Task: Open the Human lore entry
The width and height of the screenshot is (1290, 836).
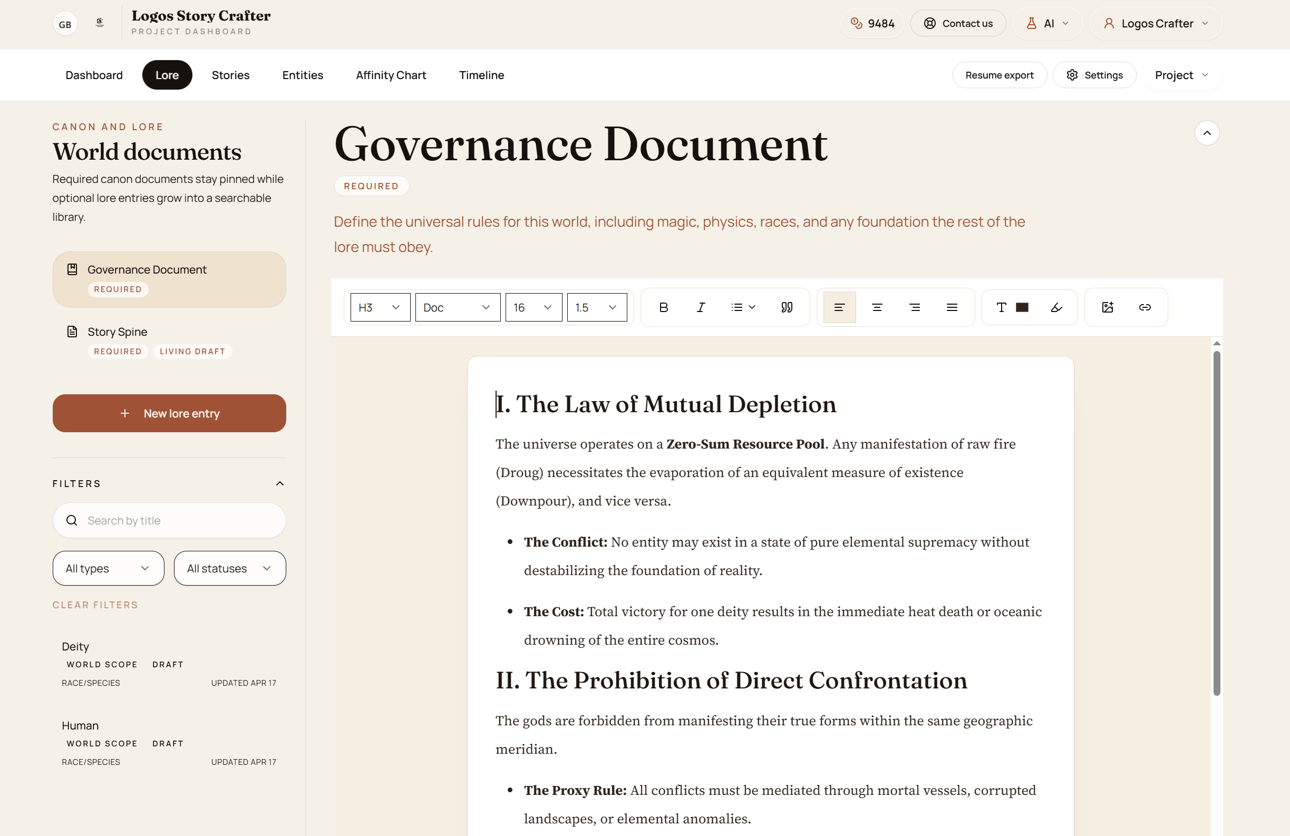Action: [x=169, y=743]
